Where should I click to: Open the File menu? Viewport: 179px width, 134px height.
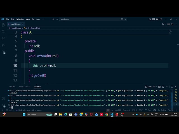pyautogui.click(x=8, y=19)
